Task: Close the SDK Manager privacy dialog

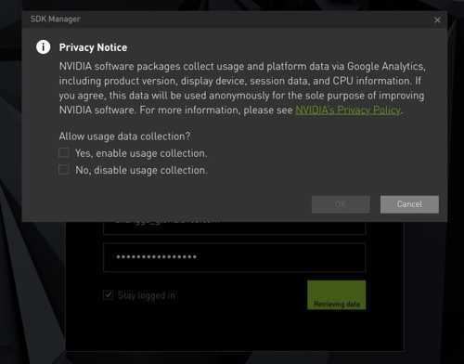Action: coord(437,20)
